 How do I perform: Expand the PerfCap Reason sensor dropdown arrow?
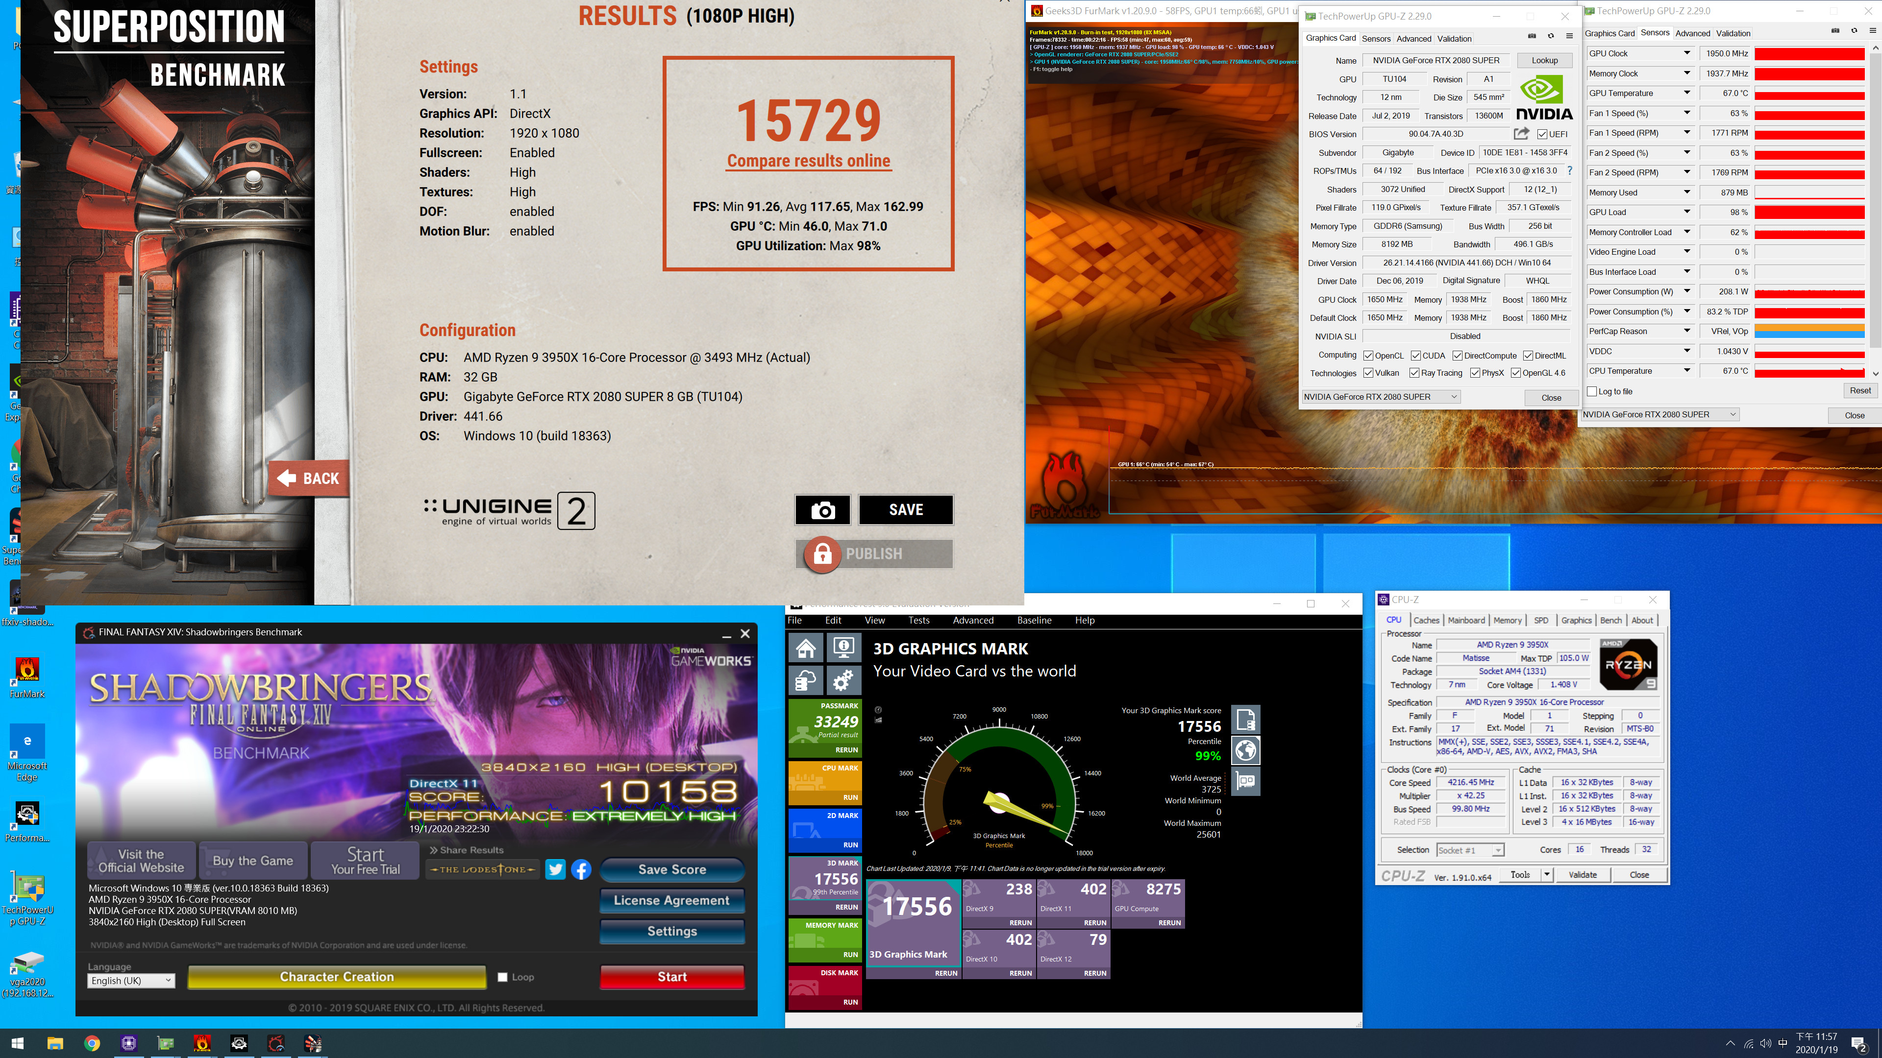click(1687, 331)
